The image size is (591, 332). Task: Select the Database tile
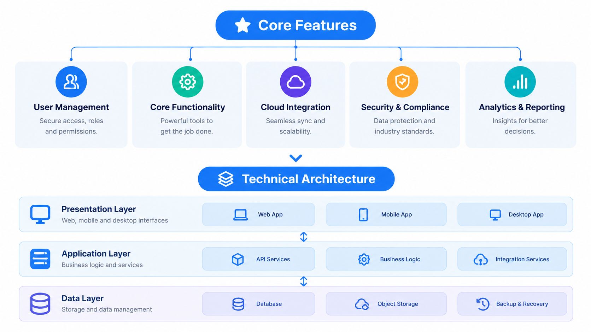pos(258,304)
